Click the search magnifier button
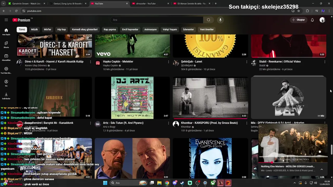Image resolution: width=333 pixels, height=187 pixels. (208, 20)
